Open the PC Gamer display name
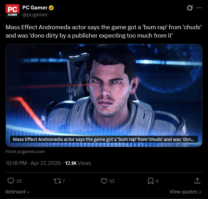 click(35, 8)
